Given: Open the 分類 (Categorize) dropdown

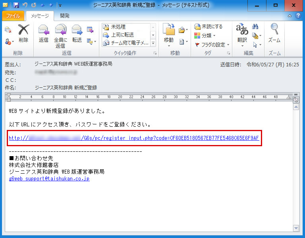Looking at the screenshot, I should point(205,36).
